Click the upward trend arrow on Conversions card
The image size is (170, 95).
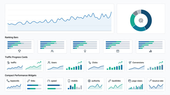[161, 63]
